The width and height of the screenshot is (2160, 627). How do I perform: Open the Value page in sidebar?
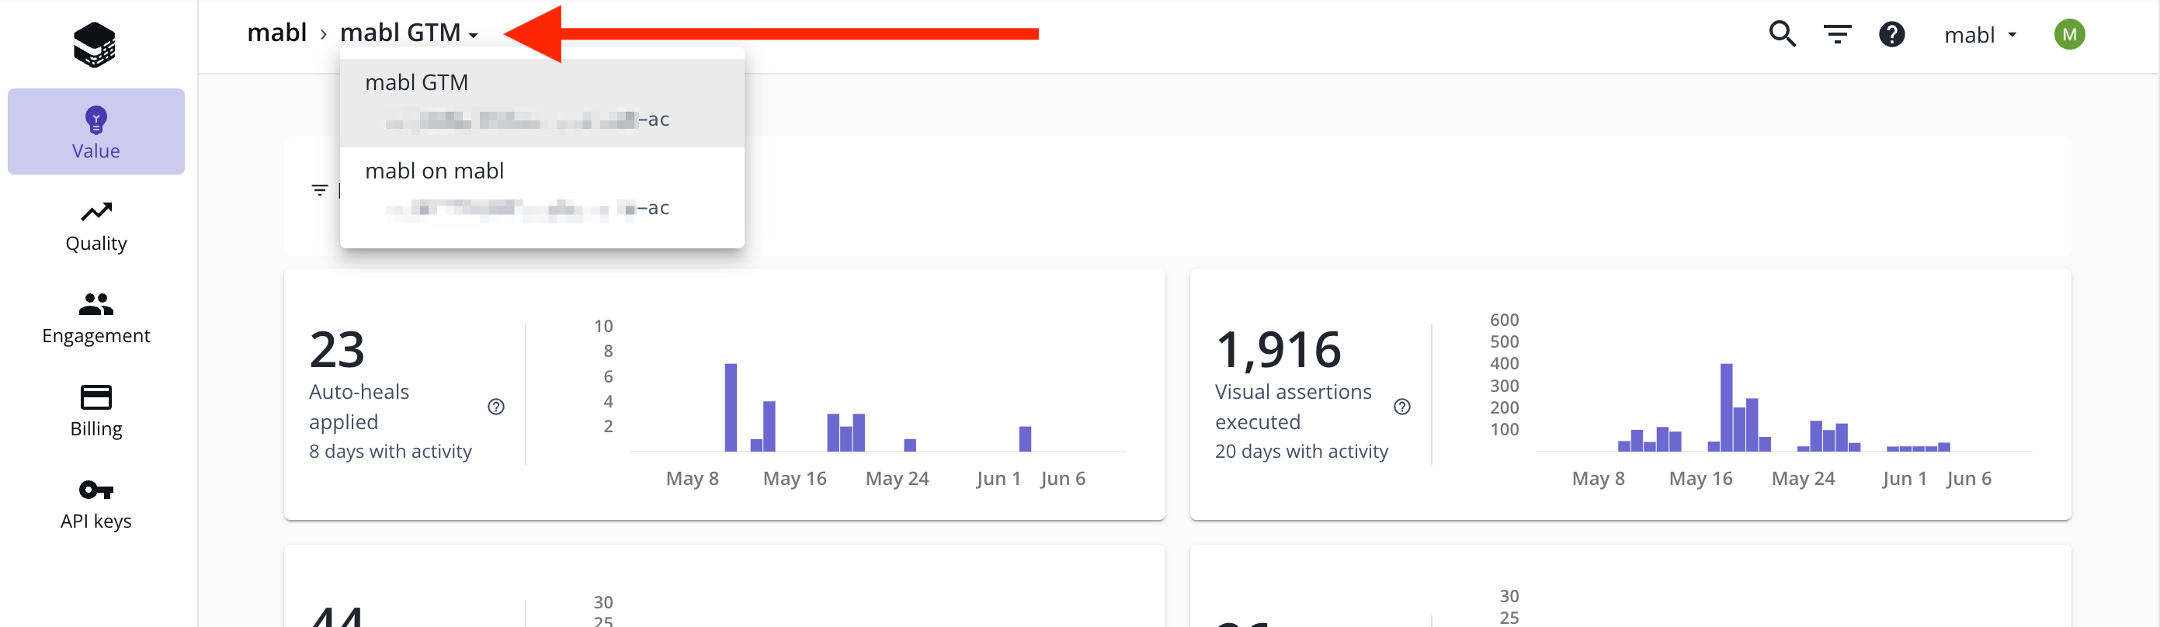pos(96,132)
